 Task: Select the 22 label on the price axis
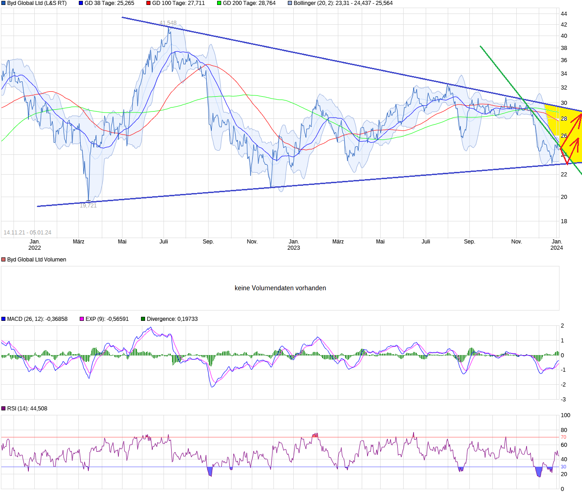[x=564, y=175]
